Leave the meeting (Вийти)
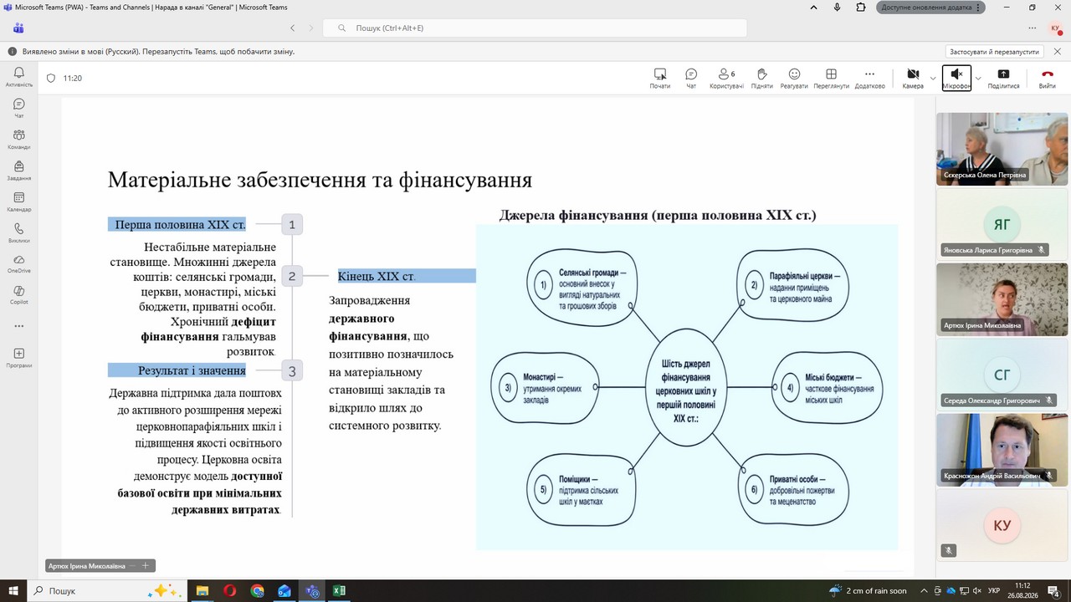This screenshot has height=602, width=1071. click(x=1047, y=79)
